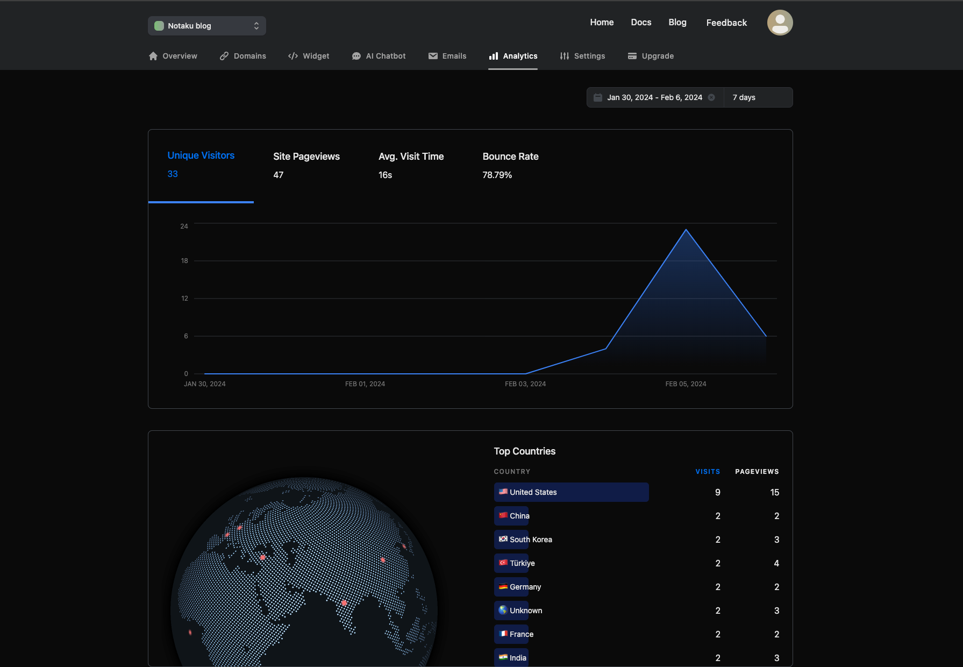
Task: Select the France country row
Action: (637, 634)
